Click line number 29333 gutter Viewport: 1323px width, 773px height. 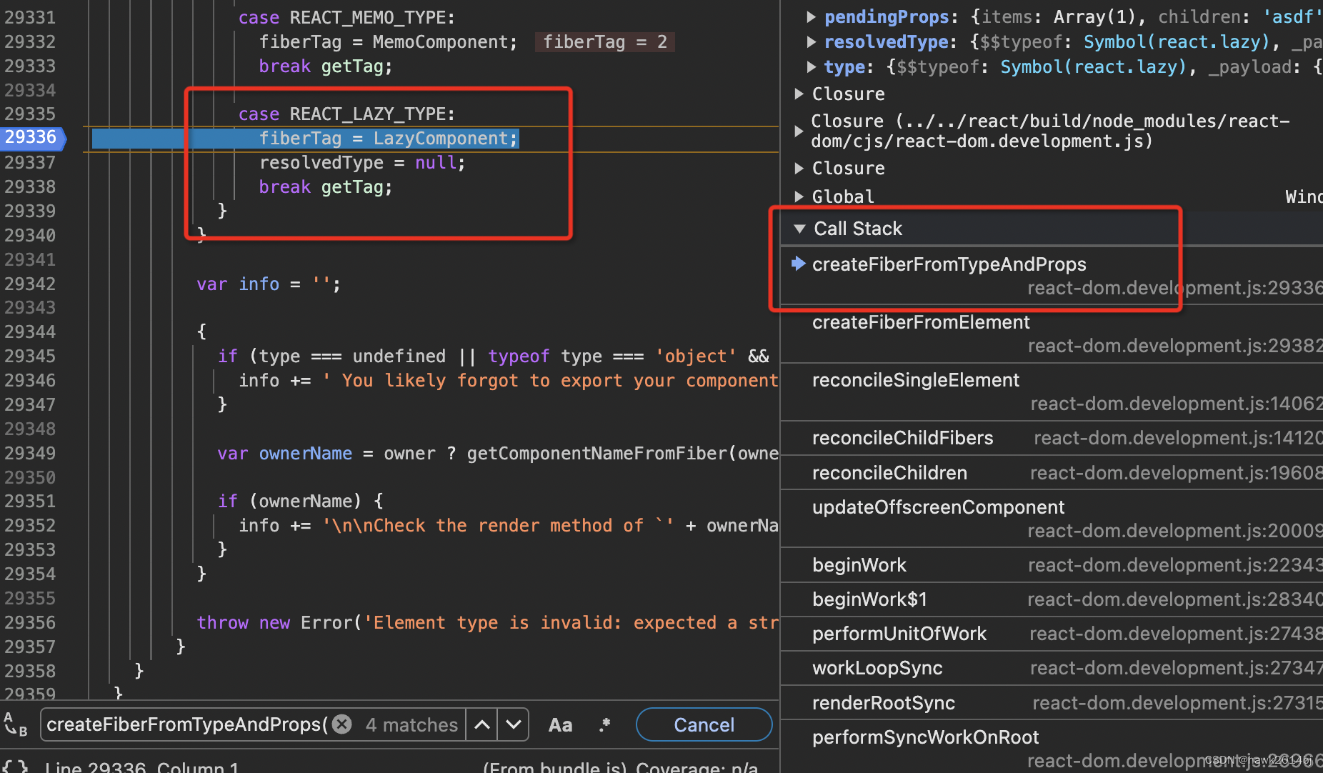pos(30,66)
